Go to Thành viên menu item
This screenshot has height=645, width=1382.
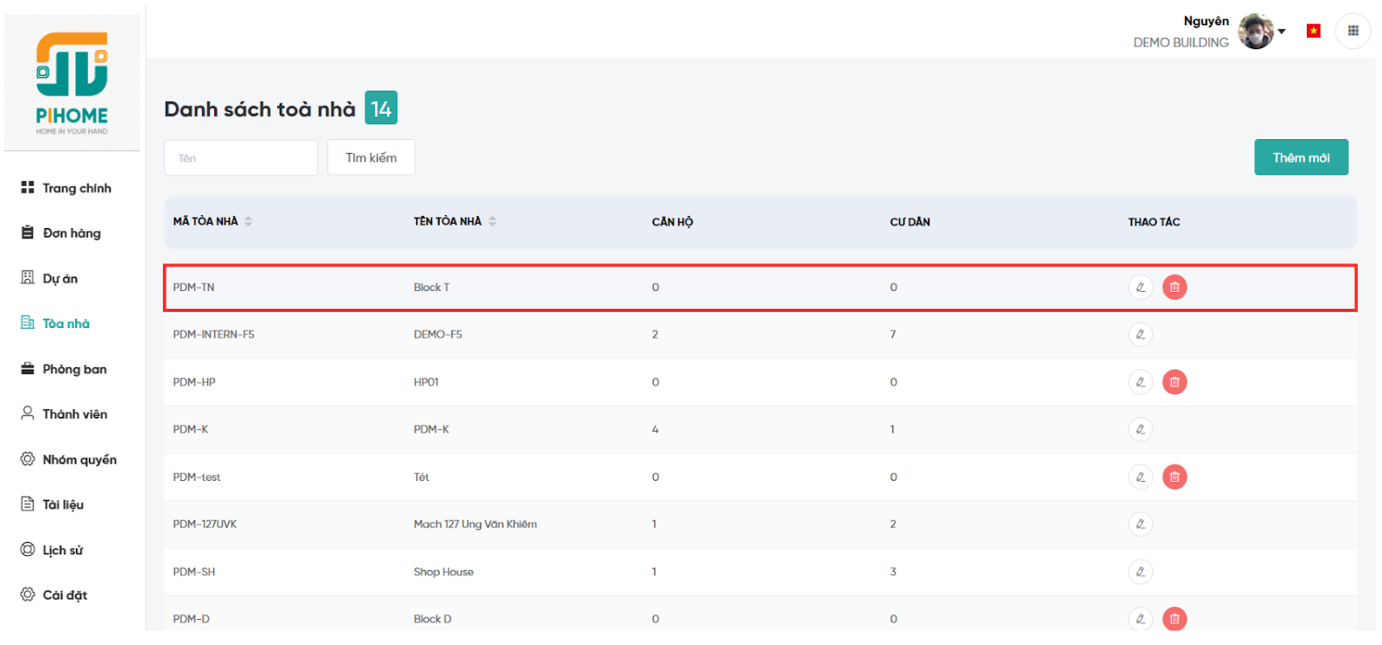tap(74, 414)
